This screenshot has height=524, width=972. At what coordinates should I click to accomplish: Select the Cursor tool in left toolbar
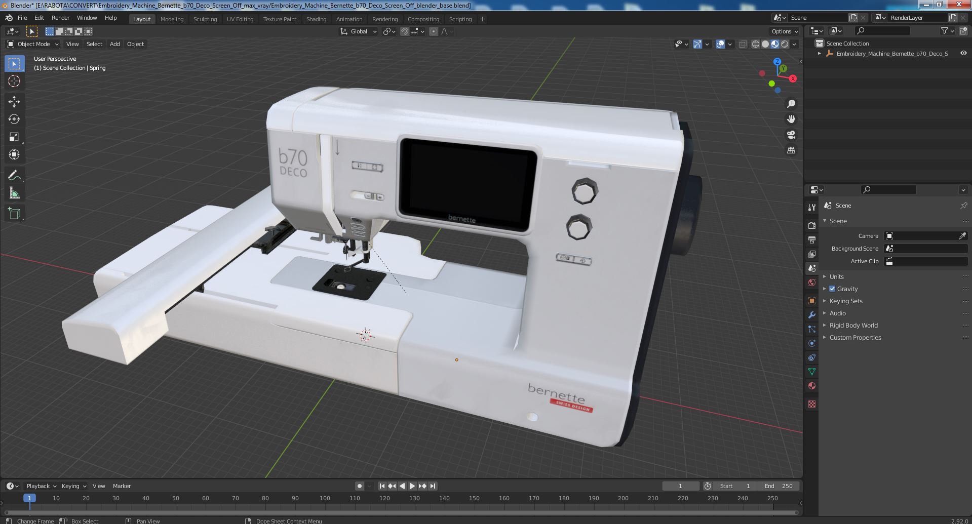tap(14, 81)
